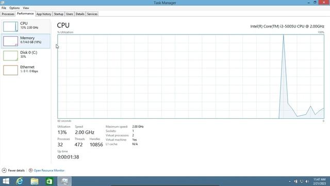Select the Performance tab

pos(25,13)
